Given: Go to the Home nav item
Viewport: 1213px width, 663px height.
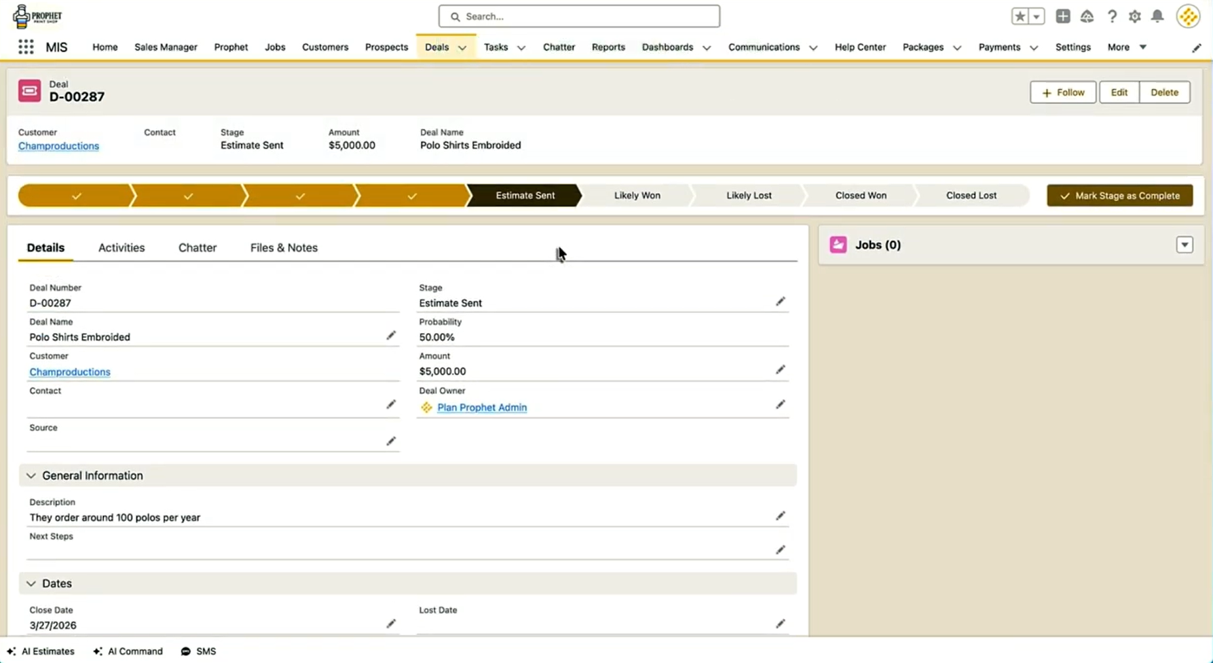Looking at the screenshot, I should (105, 47).
